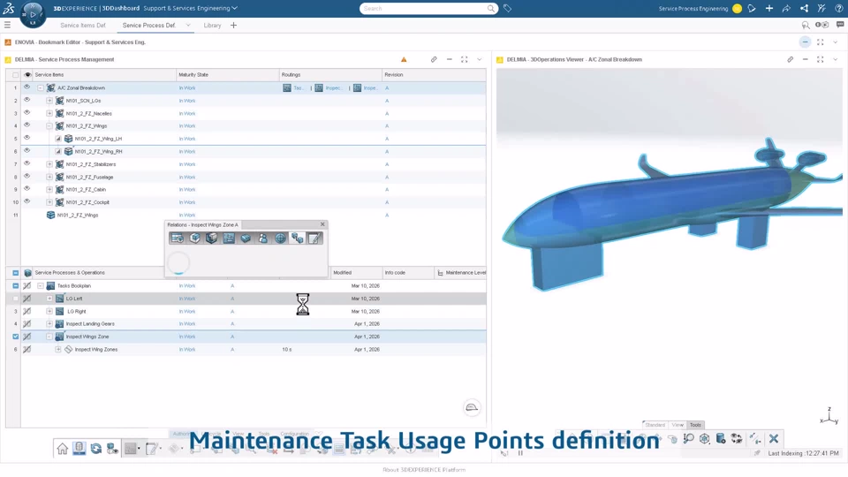Expand the N101_SCN_LGs node
This screenshot has width=848, height=477.
click(49, 101)
